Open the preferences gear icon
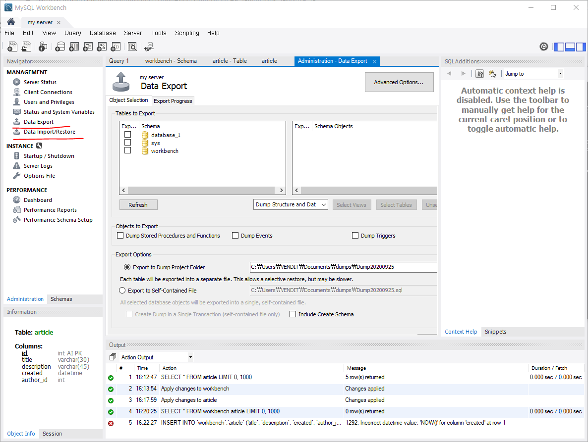The height and width of the screenshot is (442, 588). click(544, 47)
